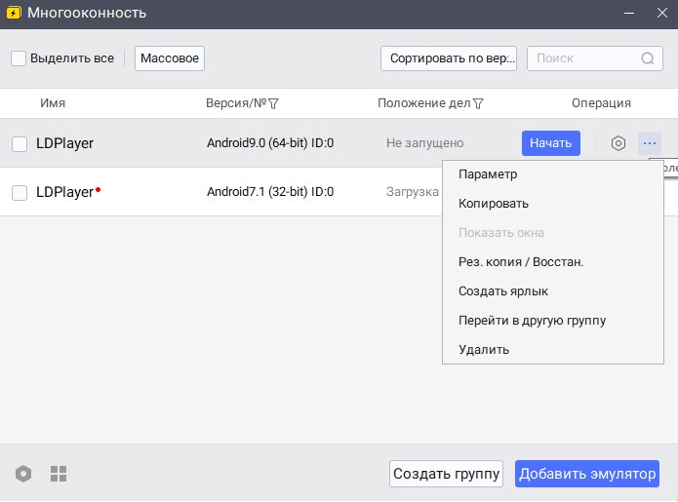Click the Добавить эмулятор button
The image size is (678, 502).
click(x=587, y=474)
